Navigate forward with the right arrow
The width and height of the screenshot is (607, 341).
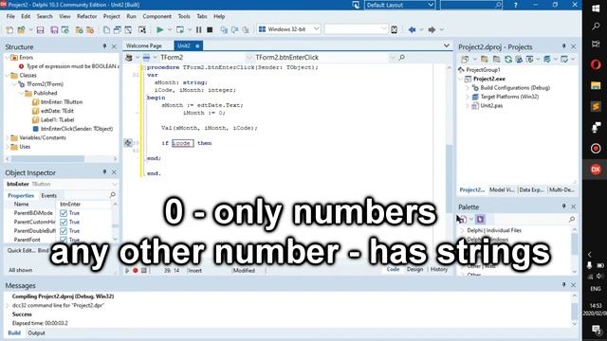coord(432,29)
